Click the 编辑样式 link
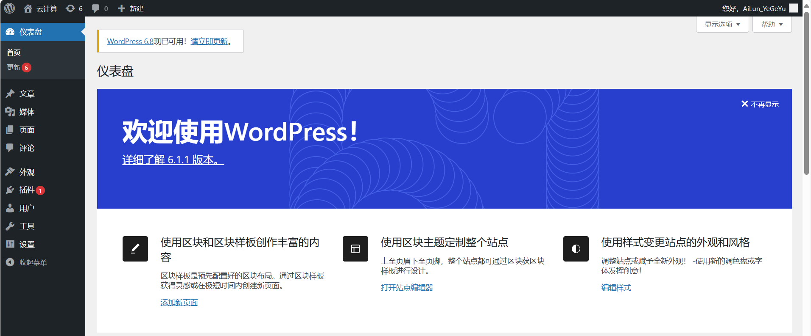Screen dimensions: 811x336 [x=616, y=287]
